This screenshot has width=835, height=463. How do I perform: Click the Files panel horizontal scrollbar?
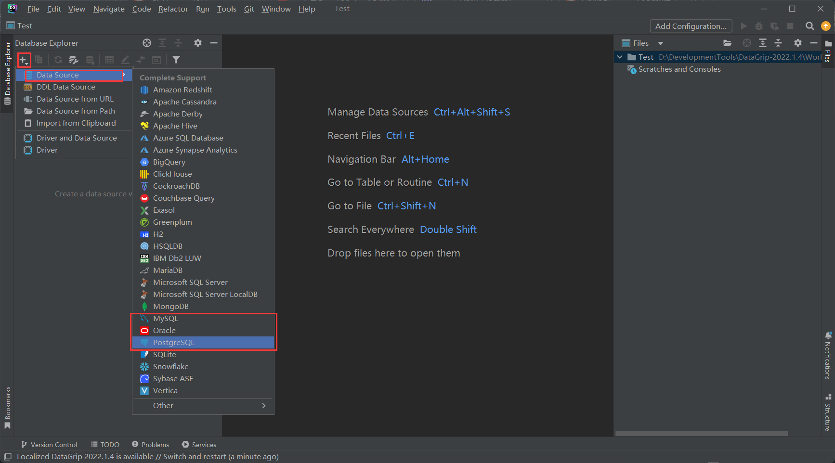click(x=701, y=434)
